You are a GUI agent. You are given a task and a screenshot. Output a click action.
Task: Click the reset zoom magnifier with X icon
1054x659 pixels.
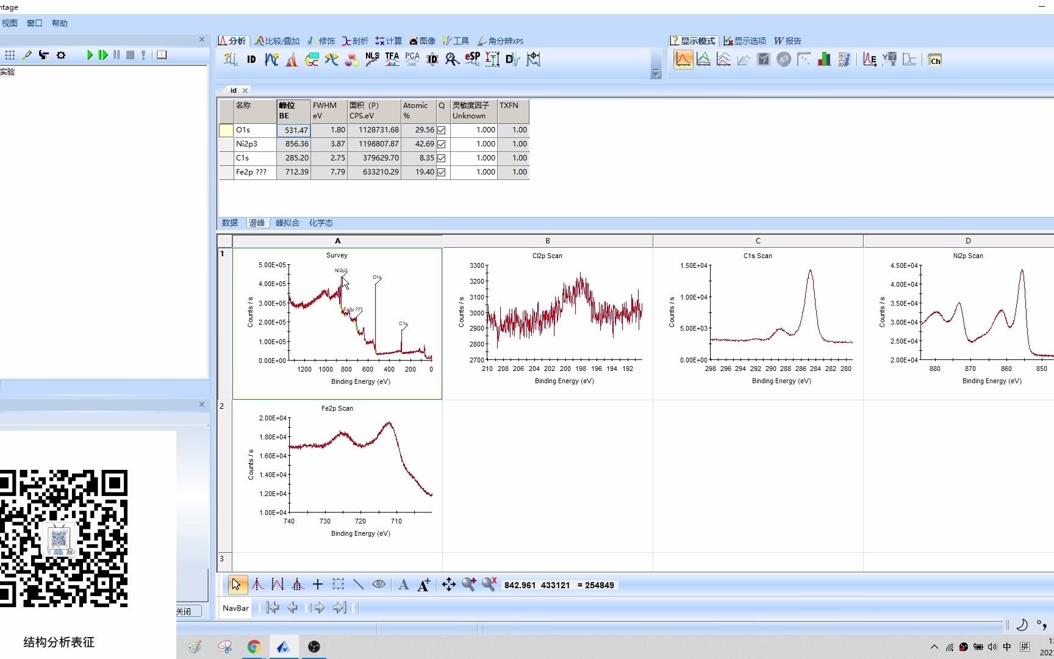pyautogui.click(x=489, y=585)
